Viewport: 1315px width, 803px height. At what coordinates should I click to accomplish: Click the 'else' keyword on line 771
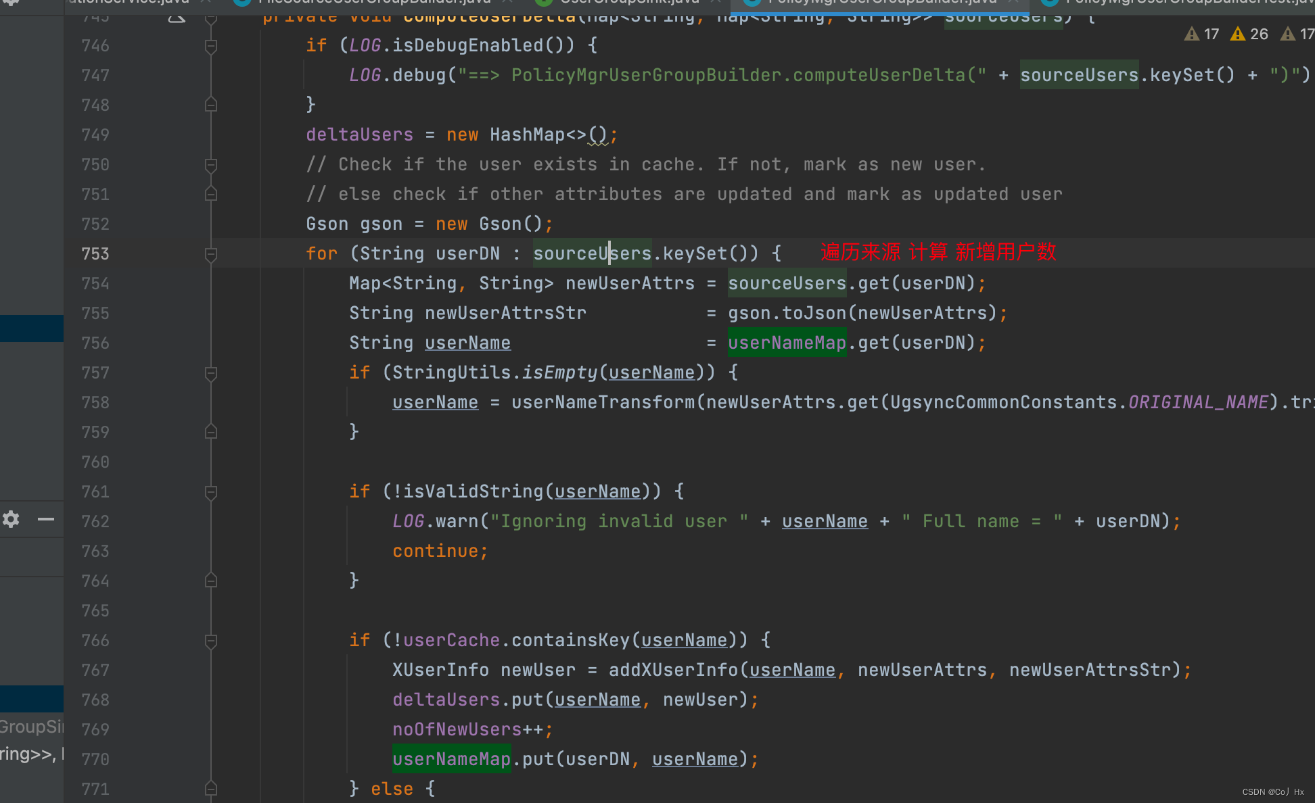pyautogui.click(x=392, y=789)
